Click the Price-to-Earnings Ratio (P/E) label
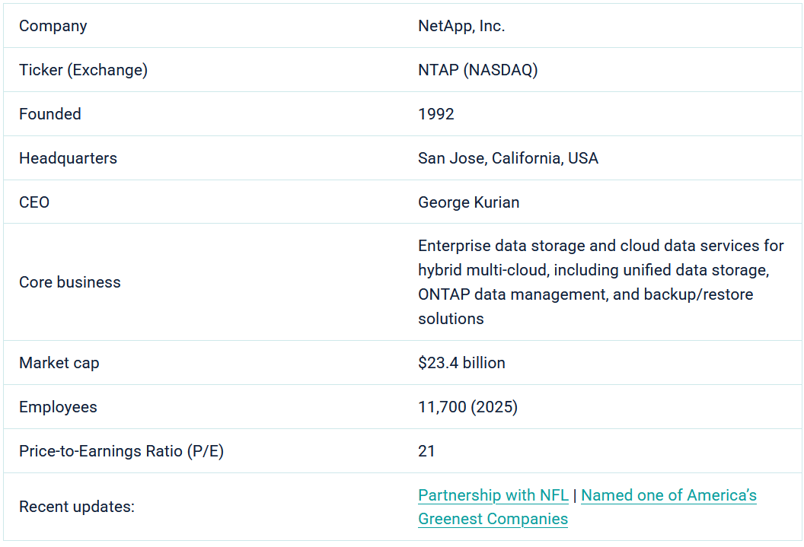Image resolution: width=804 pixels, height=547 pixels. (x=121, y=451)
